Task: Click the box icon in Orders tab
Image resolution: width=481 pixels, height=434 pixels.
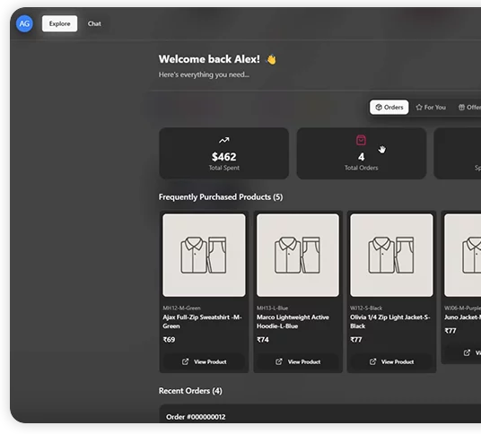Action: pos(379,107)
